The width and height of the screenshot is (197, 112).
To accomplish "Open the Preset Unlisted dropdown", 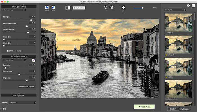I will 22,103.
